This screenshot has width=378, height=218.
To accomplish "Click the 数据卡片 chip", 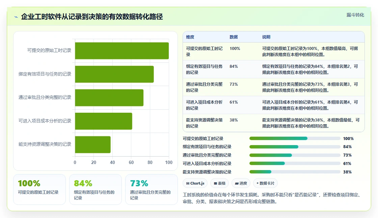I will (265, 183).
